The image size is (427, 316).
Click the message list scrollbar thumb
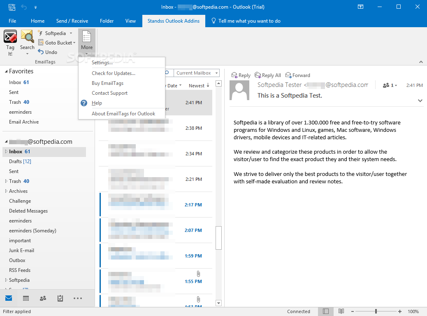pyautogui.click(x=218, y=237)
